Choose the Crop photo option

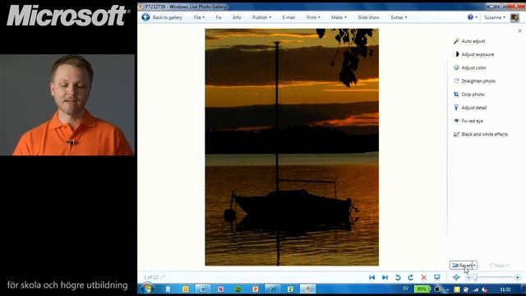click(473, 95)
